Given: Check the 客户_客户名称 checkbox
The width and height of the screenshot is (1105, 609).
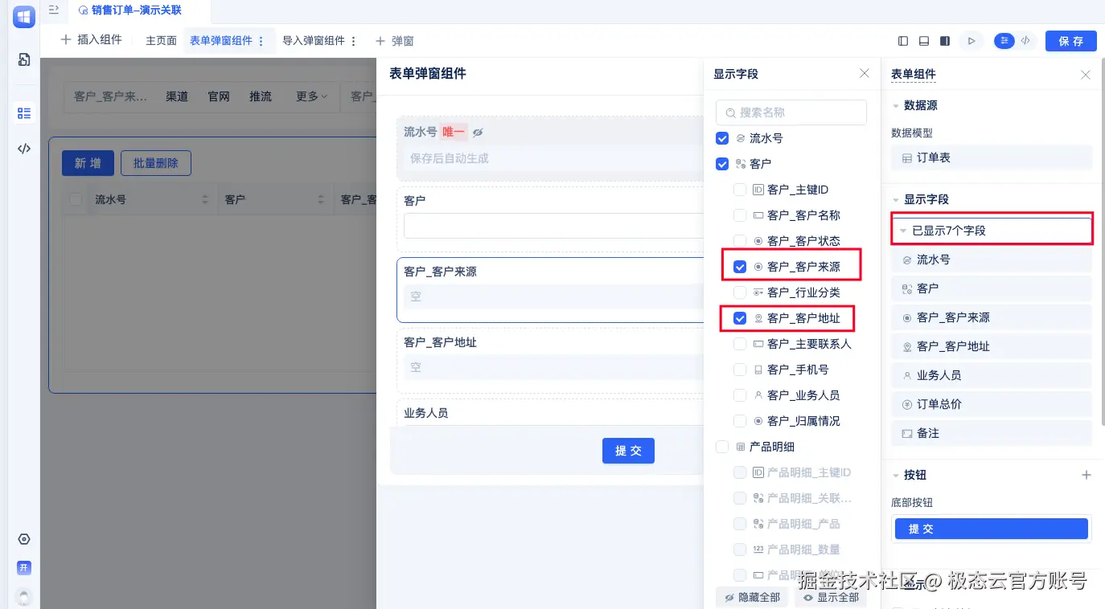Looking at the screenshot, I should pos(740,215).
